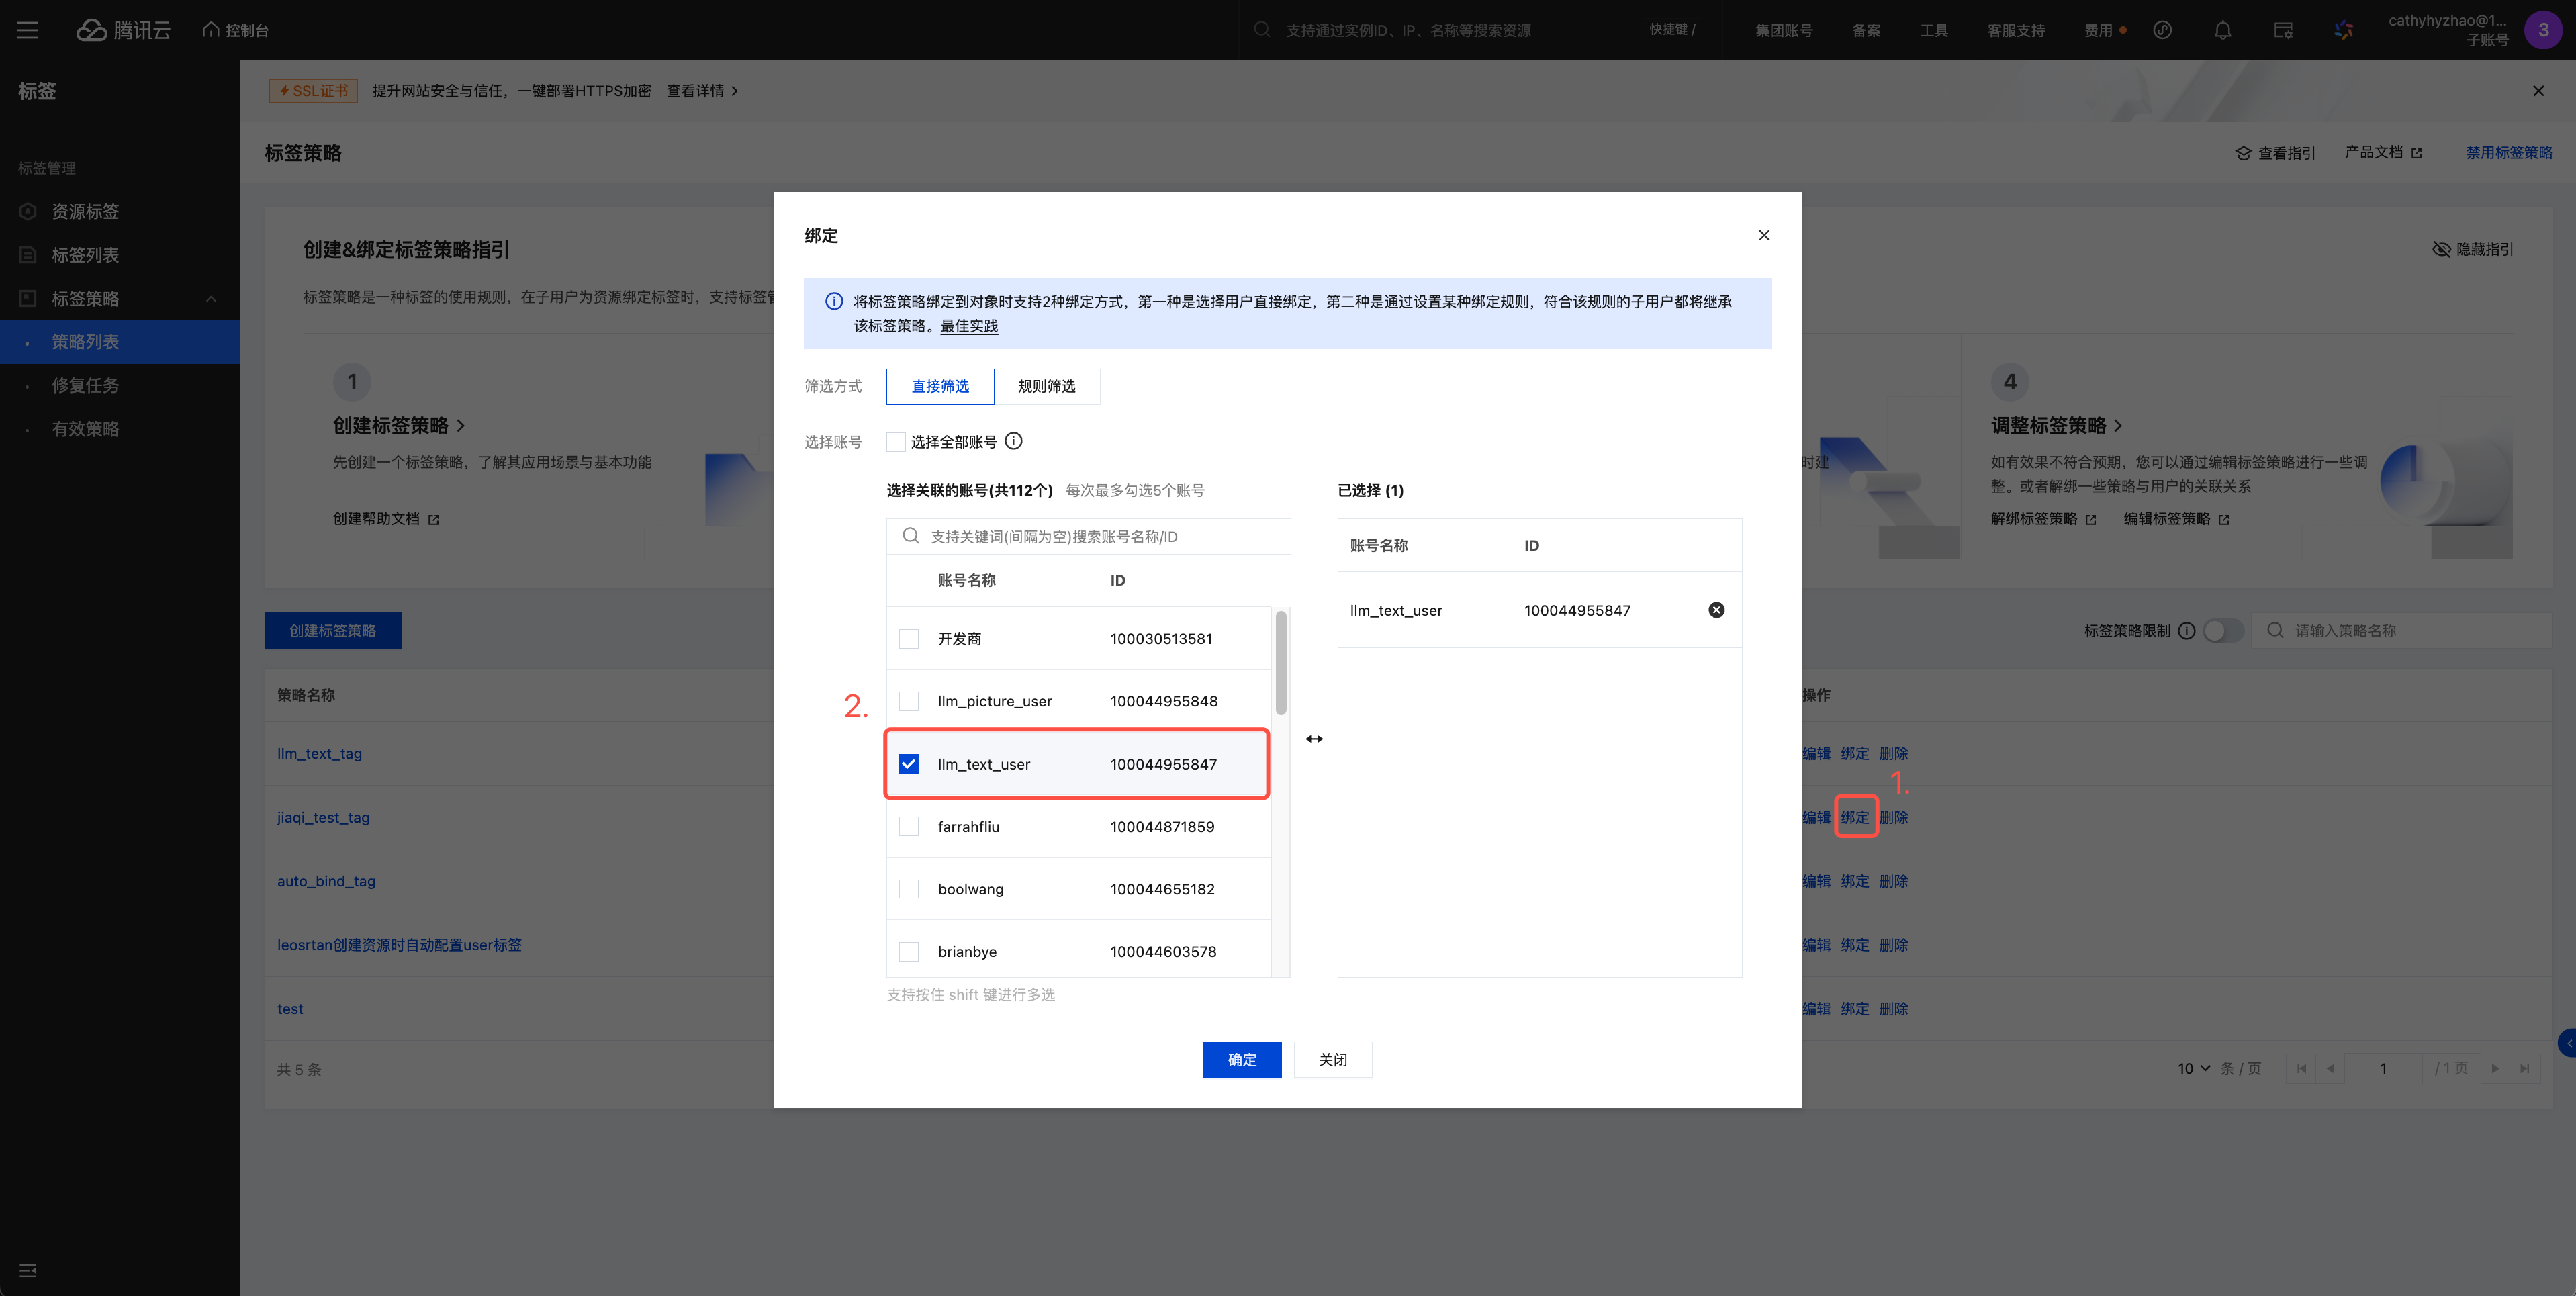Collapse the 标签策略 sidebar section

[211, 299]
